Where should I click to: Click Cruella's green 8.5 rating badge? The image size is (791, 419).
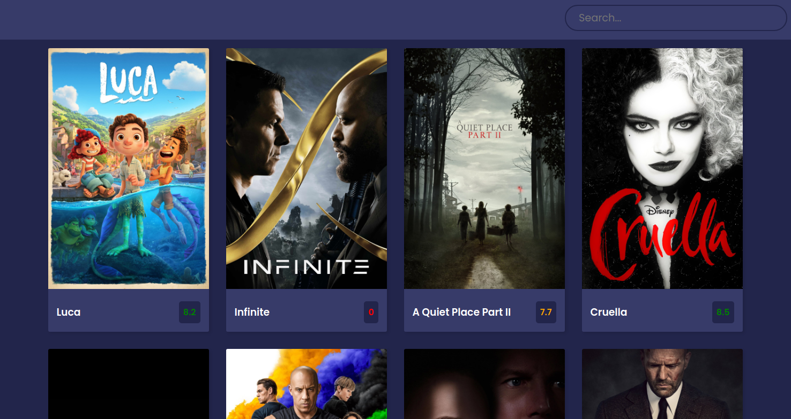pos(723,312)
